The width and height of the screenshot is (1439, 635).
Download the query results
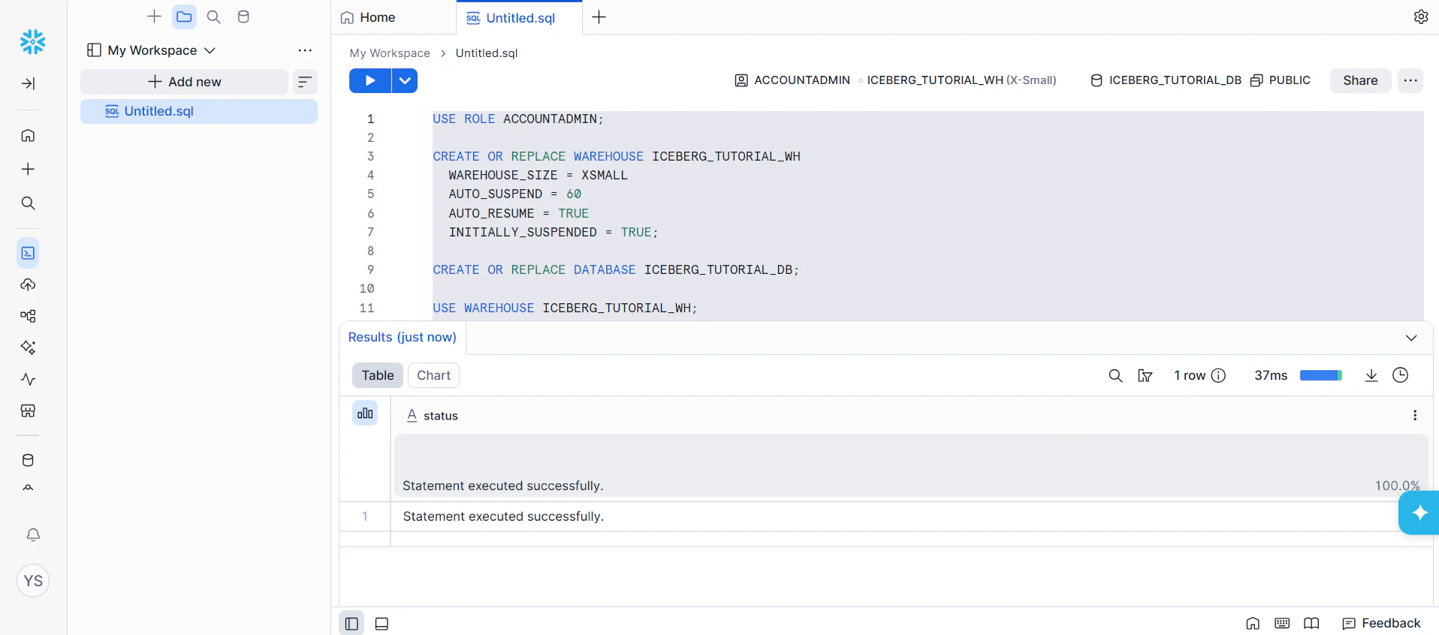point(1371,375)
